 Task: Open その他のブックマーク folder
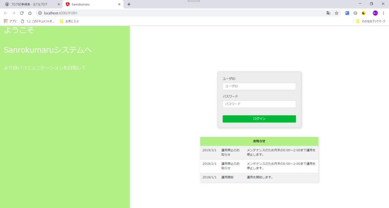click(x=371, y=21)
